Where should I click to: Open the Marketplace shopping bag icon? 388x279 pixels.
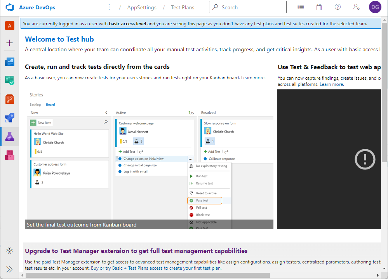tap(319, 7)
